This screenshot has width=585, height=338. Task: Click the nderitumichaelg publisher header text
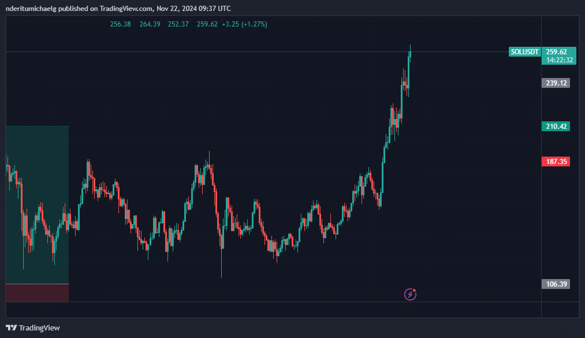tap(31, 8)
